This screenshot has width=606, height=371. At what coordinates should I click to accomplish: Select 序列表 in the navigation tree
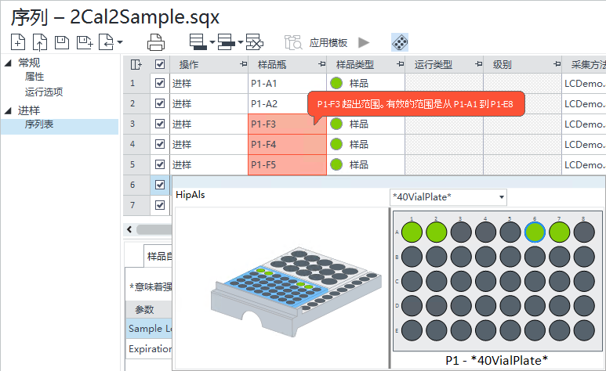pos(39,124)
